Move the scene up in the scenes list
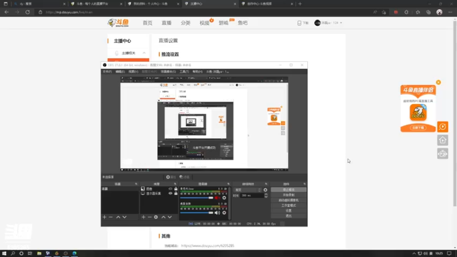The height and width of the screenshot is (257, 457). click(x=118, y=217)
